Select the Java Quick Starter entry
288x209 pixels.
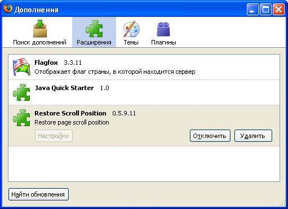[x=144, y=92]
